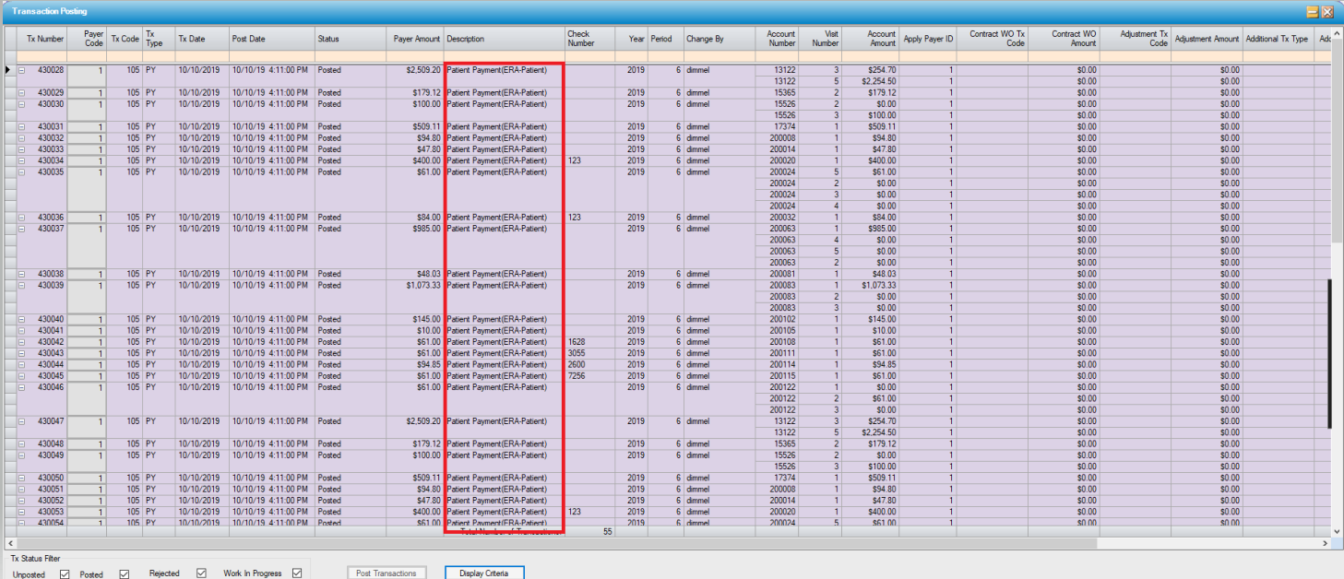The image size is (1344, 579).
Task: Uncheck the Unposted status filter
Action: tap(65, 574)
